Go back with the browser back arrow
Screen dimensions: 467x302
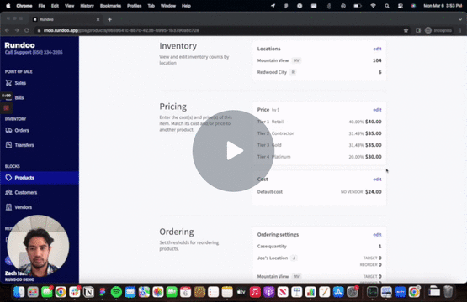coord(7,30)
